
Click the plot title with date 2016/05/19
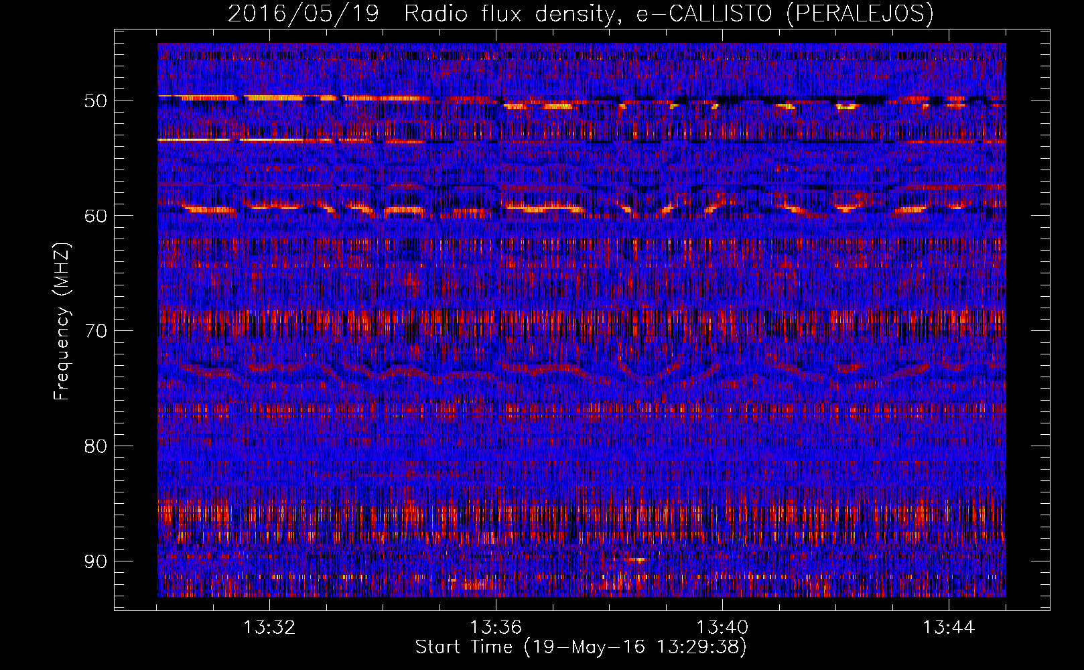[580, 14]
